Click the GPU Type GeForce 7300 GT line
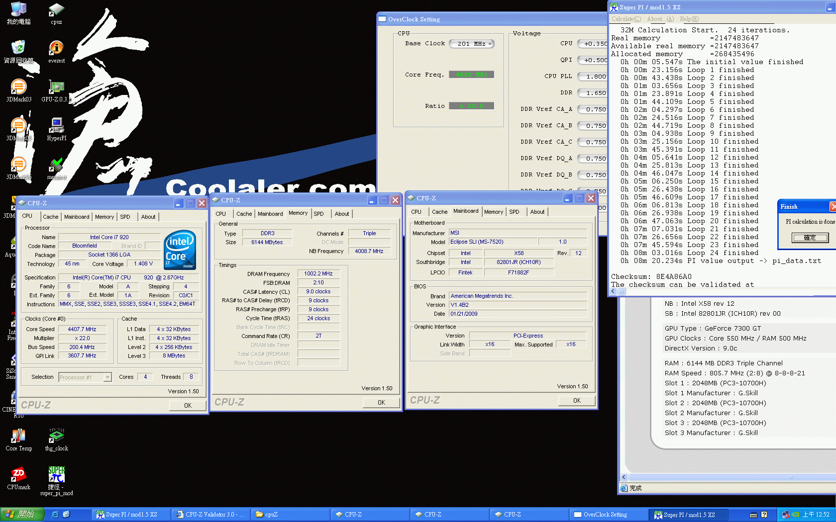 point(713,328)
